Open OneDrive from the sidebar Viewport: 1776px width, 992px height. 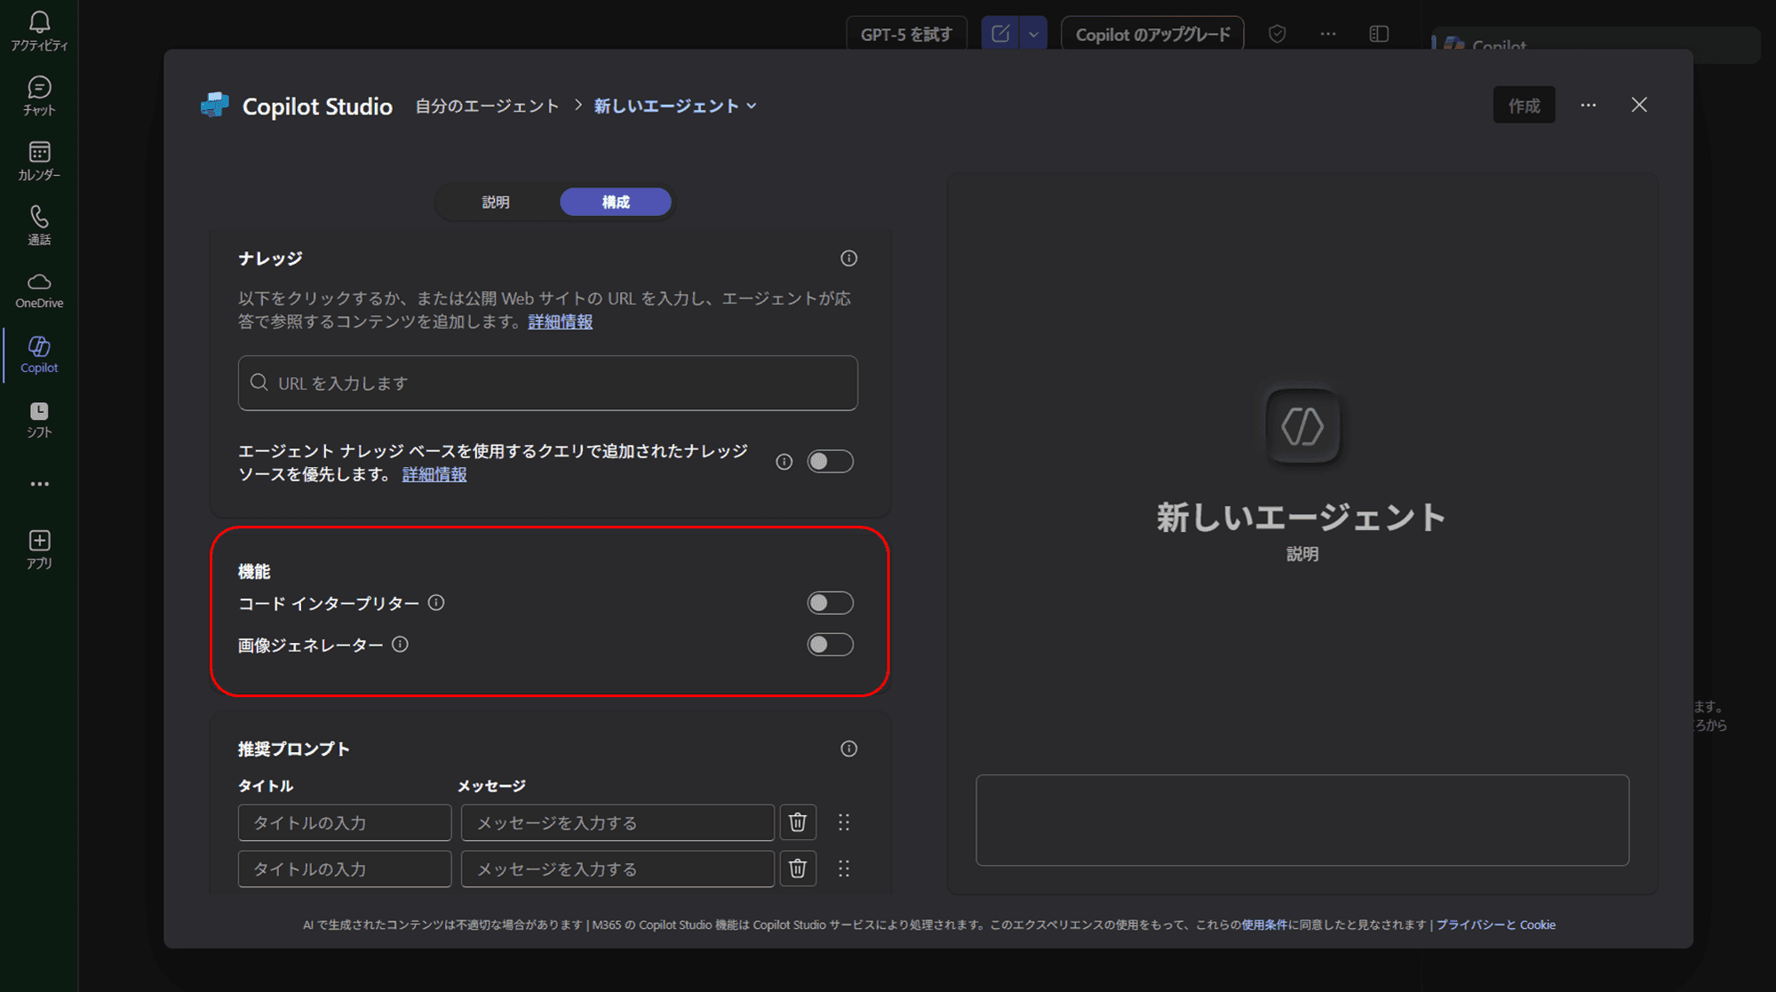38,289
